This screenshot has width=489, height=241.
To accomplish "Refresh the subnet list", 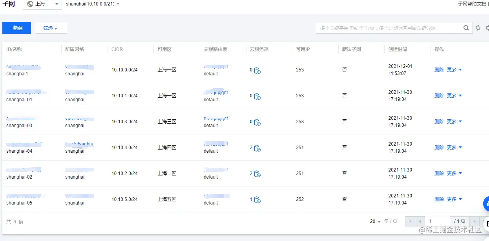I will coord(478,28).
